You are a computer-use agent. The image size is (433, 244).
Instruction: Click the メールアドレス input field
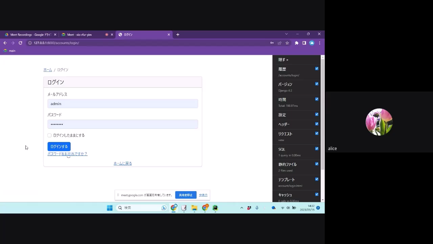pyautogui.click(x=122, y=104)
